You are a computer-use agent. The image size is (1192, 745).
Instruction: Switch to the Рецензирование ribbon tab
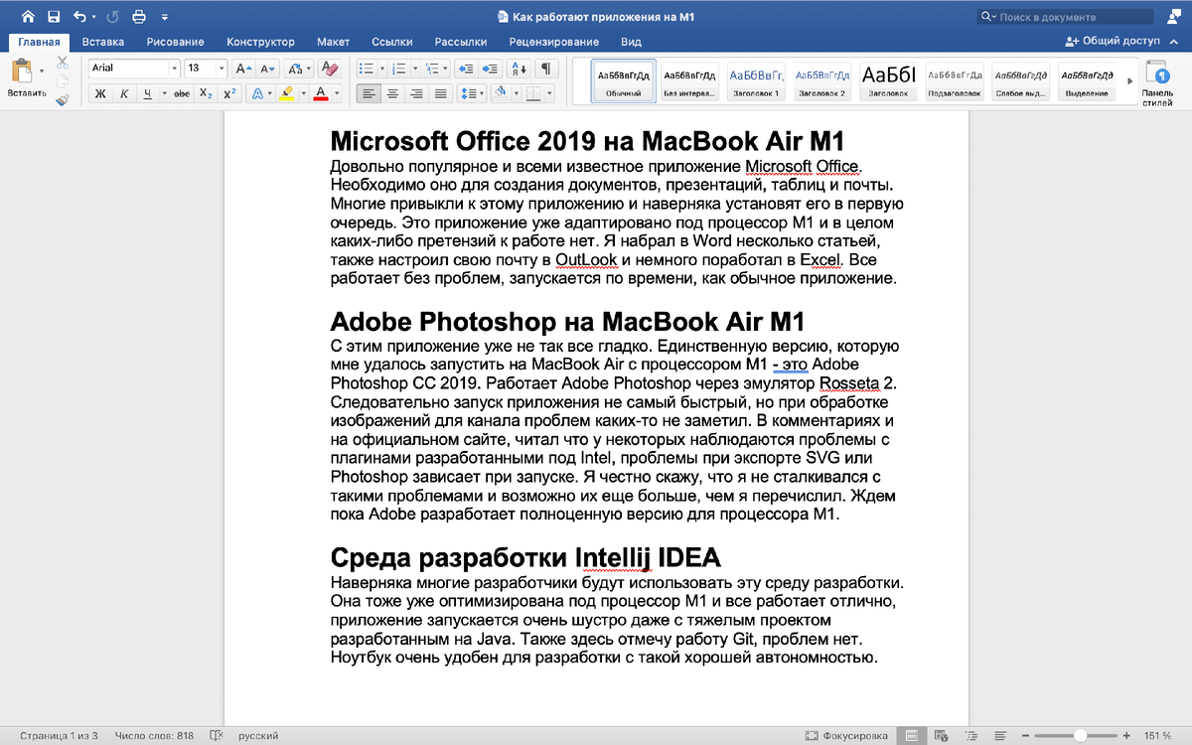click(x=553, y=42)
